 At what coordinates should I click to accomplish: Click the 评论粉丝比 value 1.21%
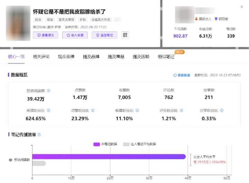pos(169,119)
